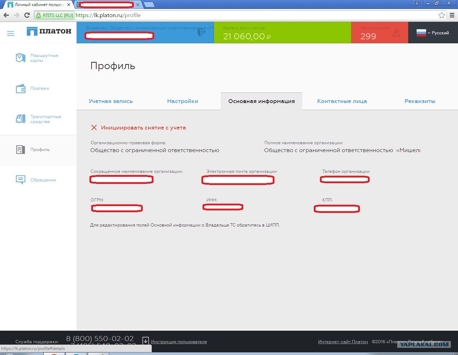
Task: Follow the Интернет-сайт Платон link
Action: (x=343, y=342)
